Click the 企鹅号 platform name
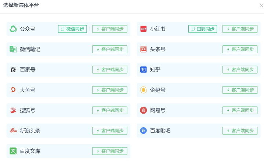264x162 pixels. click(x=158, y=90)
